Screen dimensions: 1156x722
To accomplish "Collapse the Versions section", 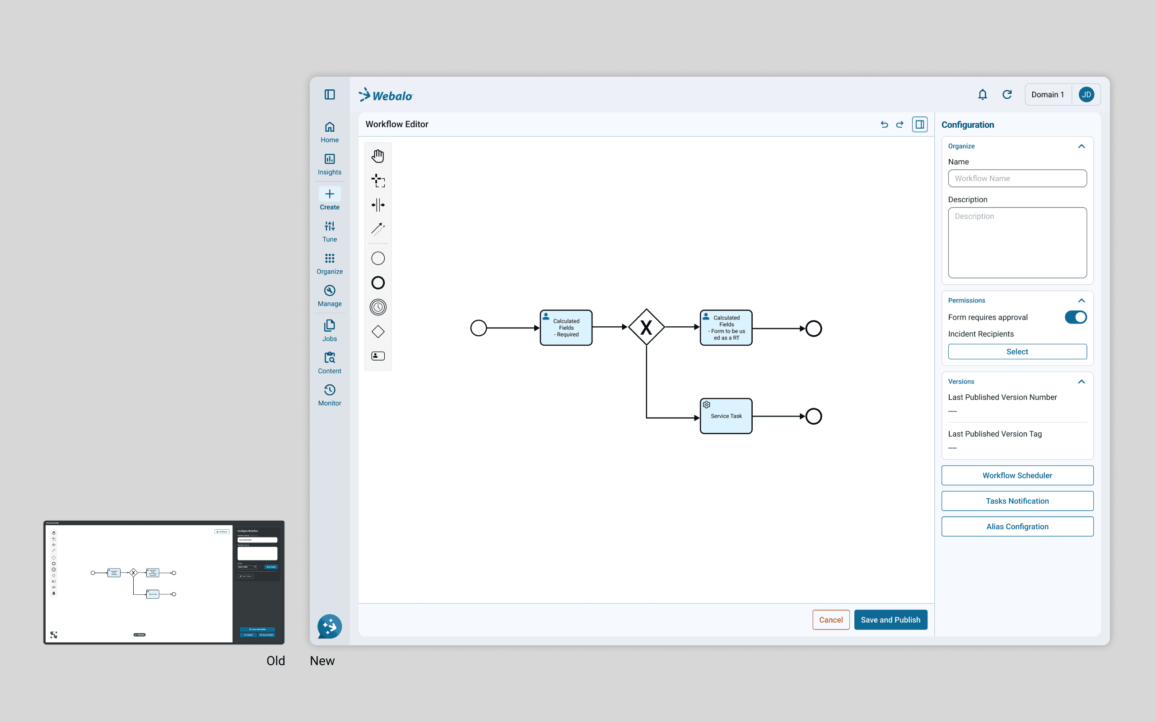I will 1081,382.
